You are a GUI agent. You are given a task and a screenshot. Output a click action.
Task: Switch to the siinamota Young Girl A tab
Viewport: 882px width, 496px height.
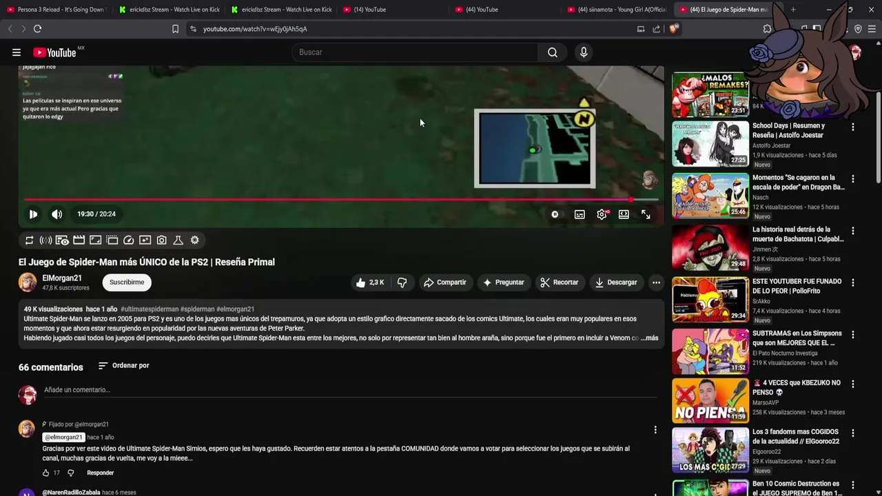tap(617, 10)
